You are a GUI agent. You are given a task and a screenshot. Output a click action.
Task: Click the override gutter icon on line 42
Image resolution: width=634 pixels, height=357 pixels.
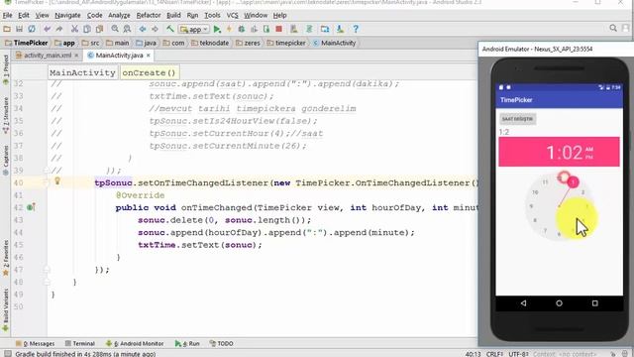[x=31, y=207]
